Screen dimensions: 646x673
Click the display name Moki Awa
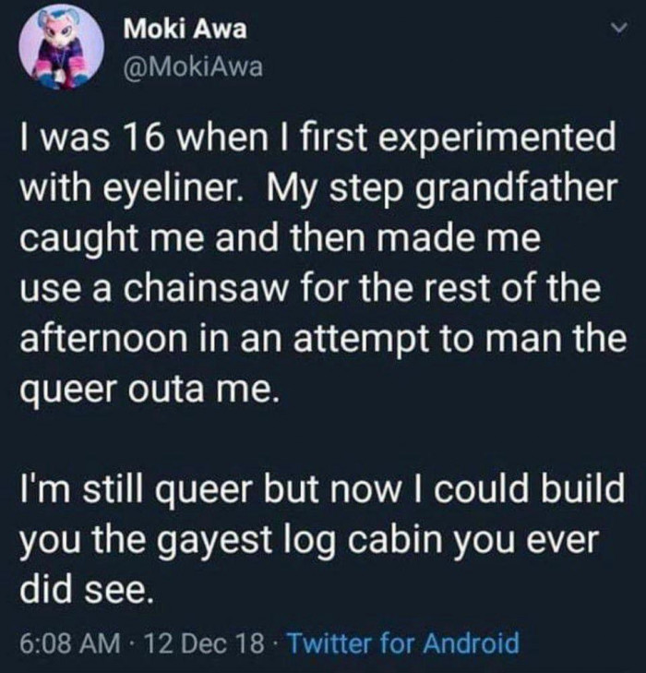click(x=185, y=30)
